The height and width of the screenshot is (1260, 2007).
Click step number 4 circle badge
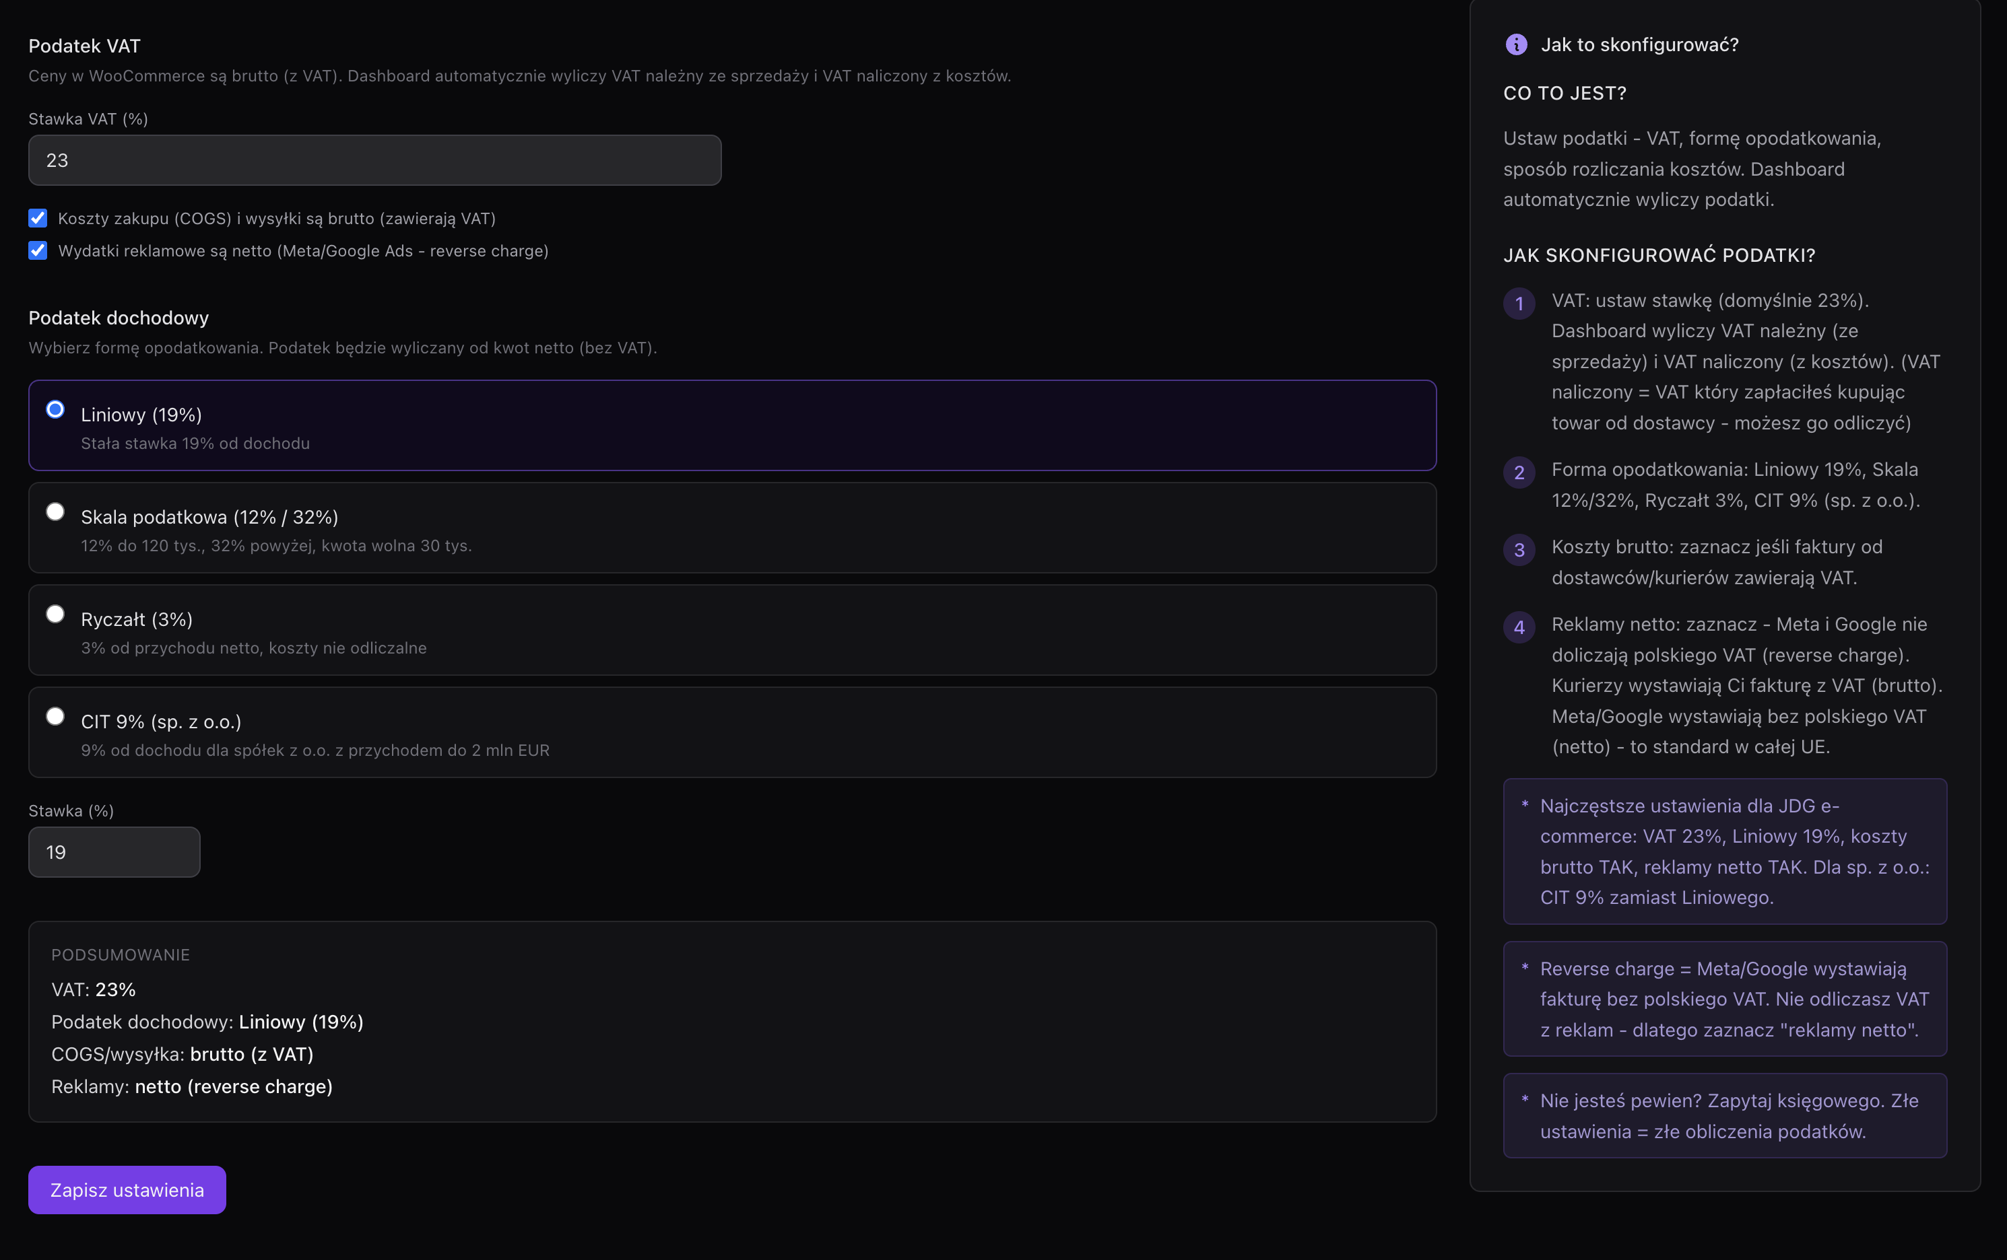point(1519,627)
